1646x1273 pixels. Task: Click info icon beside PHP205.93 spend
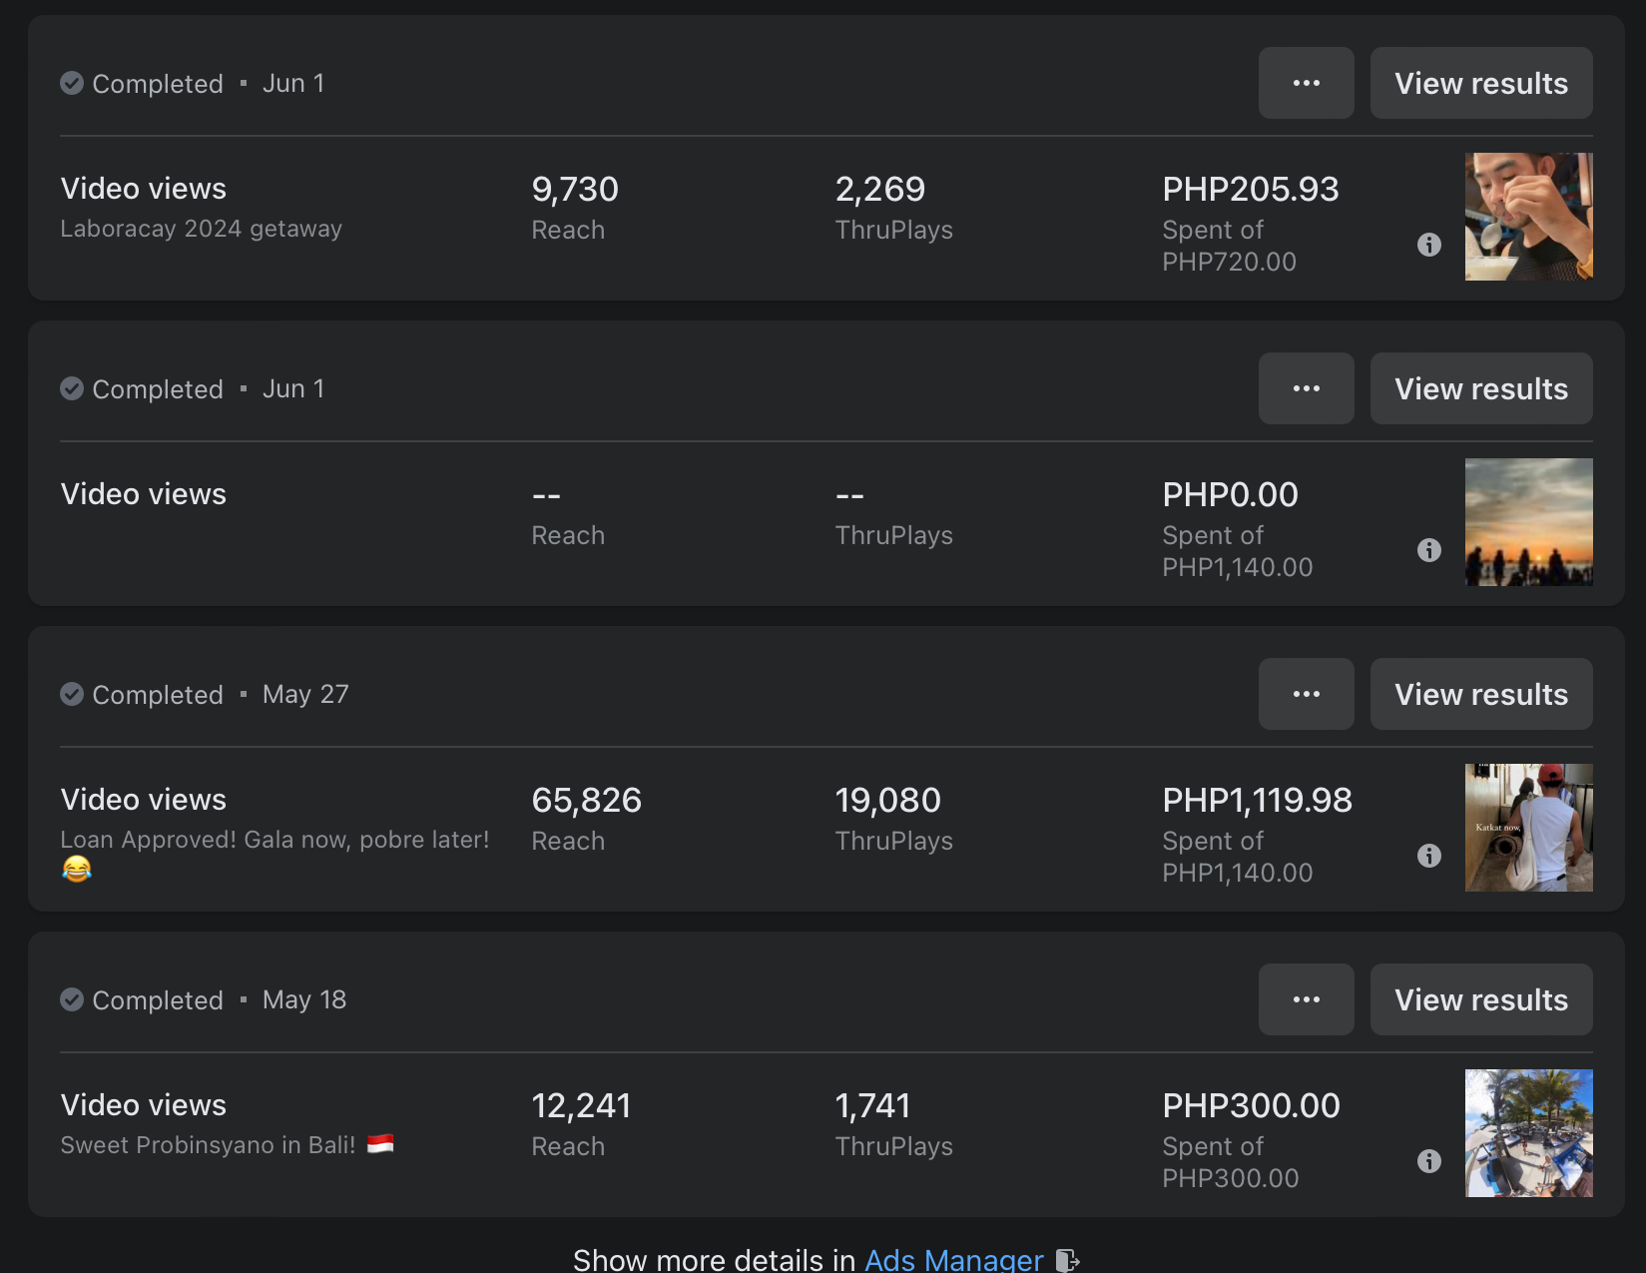tap(1428, 245)
